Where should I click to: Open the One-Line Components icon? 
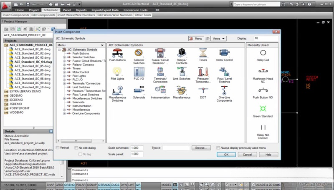point(224,90)
